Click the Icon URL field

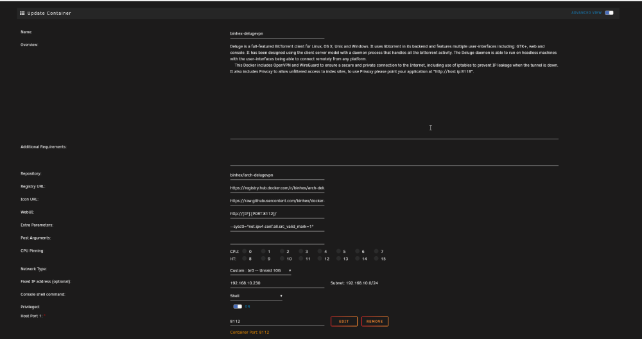point(277,201)
